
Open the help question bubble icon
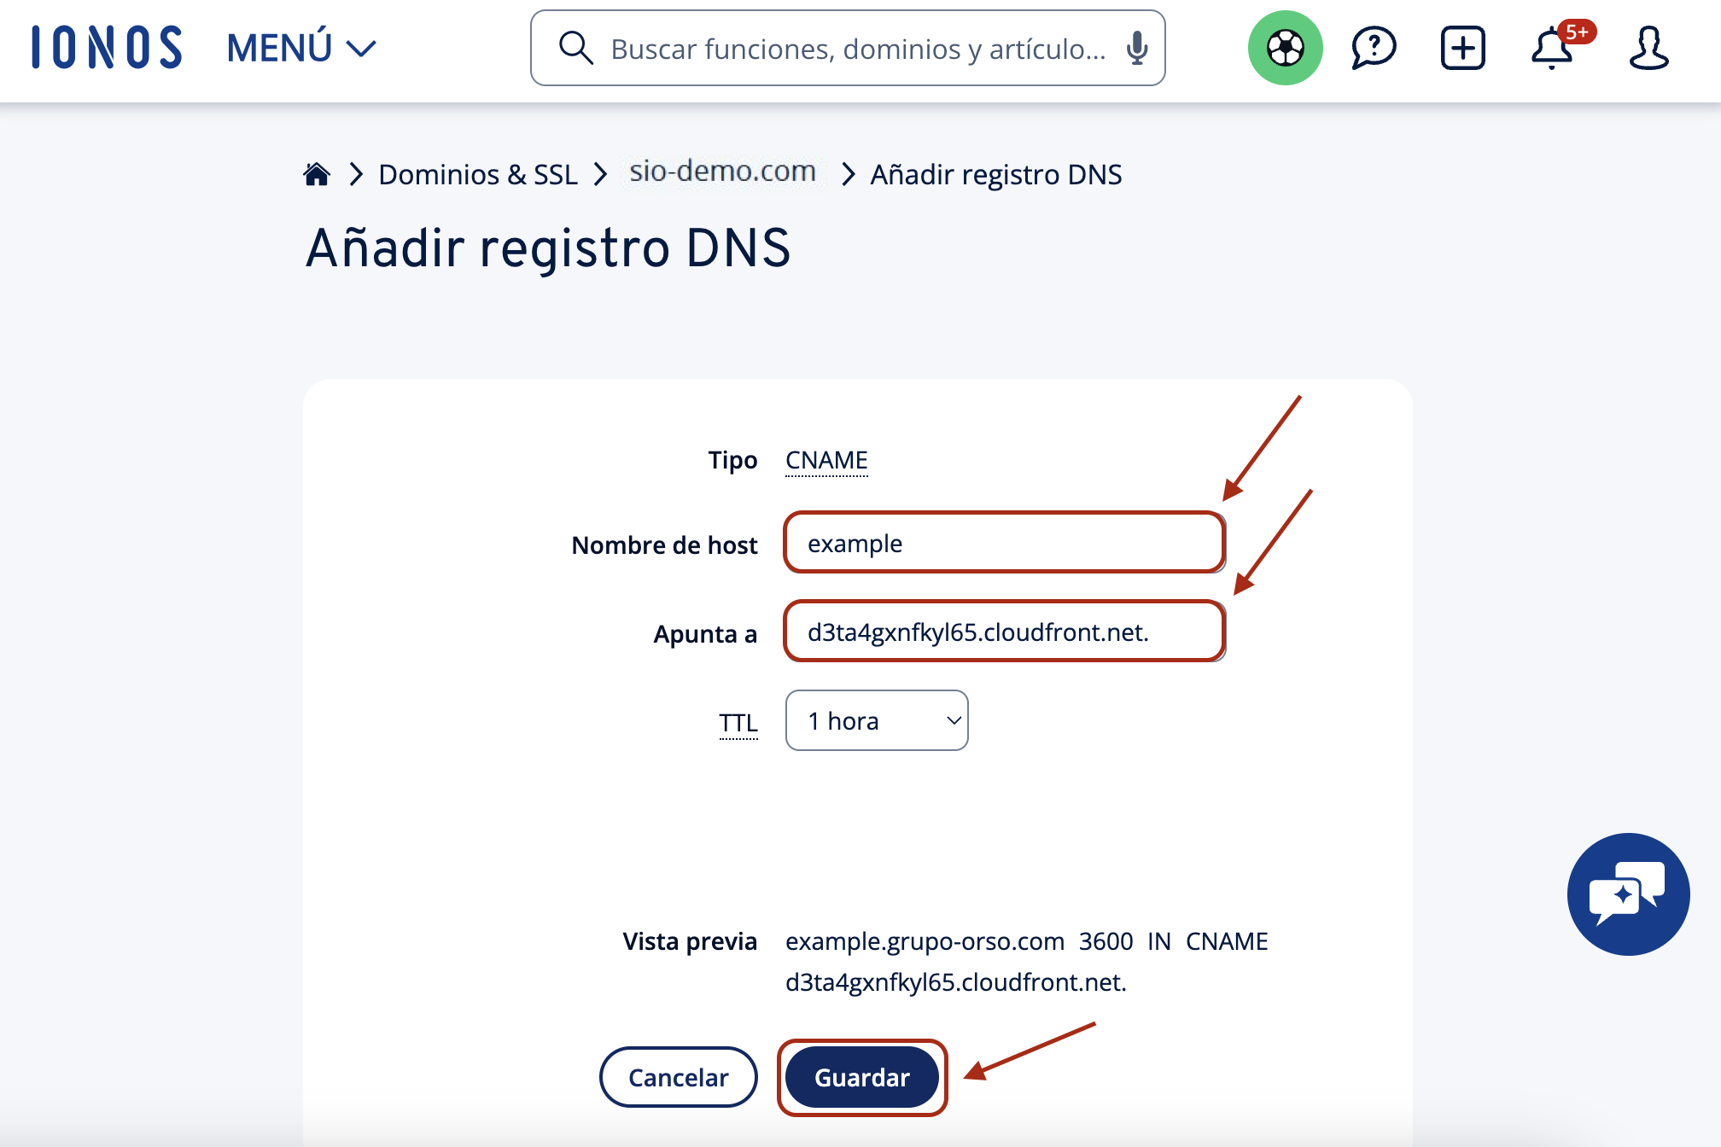(1374, 48)
